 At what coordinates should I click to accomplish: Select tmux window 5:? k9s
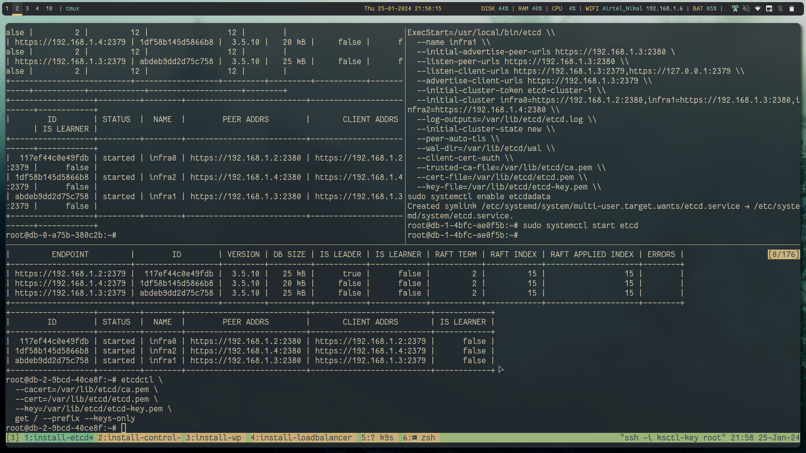(377, 437)
